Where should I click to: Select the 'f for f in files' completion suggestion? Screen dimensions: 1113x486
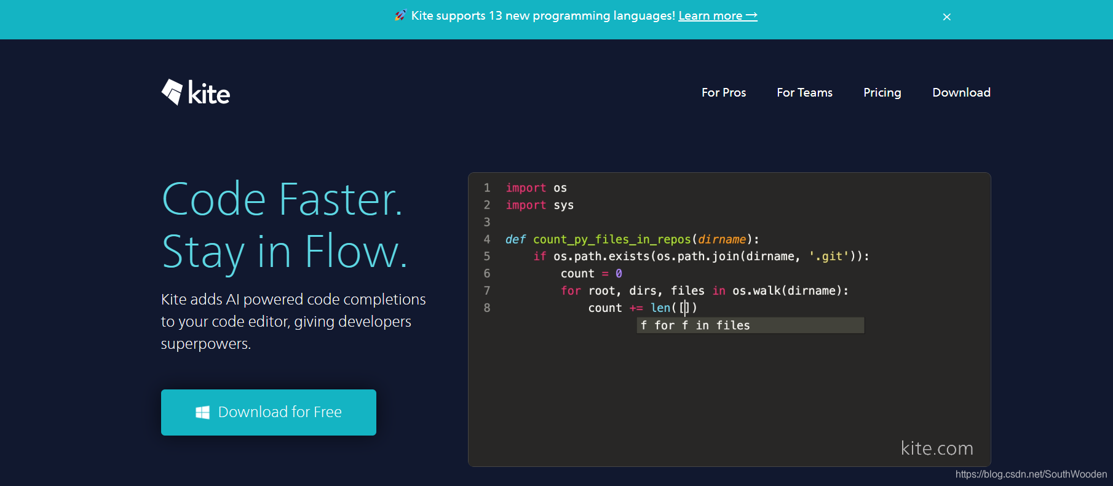(x=750, y=325)
